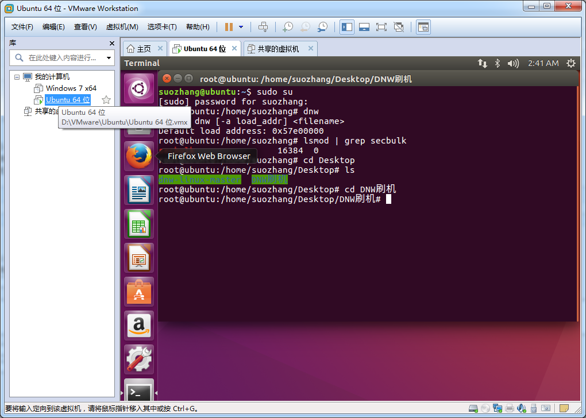586x418 pixels.
Task: Toggle the library sidebar view button
Action: click(347, 27)
